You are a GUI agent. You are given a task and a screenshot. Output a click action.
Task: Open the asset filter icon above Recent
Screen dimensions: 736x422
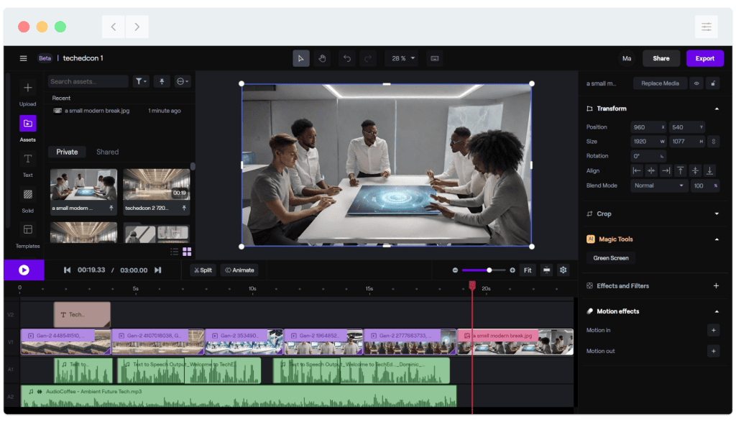click(141, 81)
